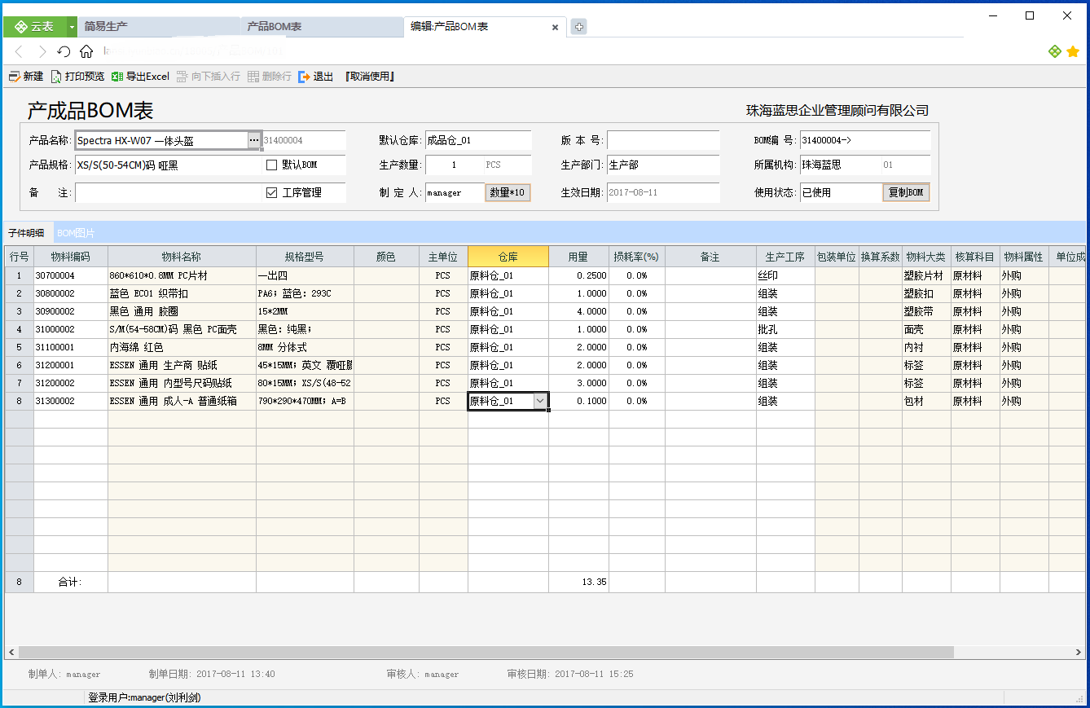
Task: Create a new record with 新建
Action: tap(26, 77)
